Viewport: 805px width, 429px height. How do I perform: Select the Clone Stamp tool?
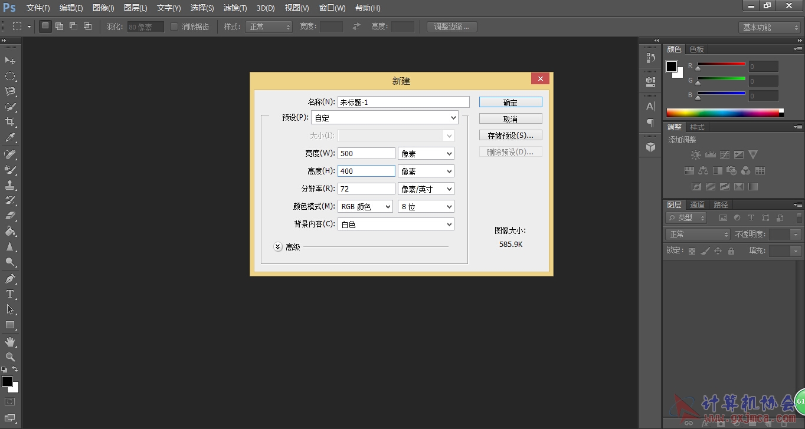(x=10, y=185)
